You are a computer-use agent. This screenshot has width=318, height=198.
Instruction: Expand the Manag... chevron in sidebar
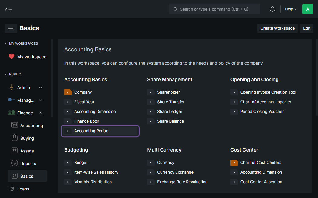tap(41, 100)
